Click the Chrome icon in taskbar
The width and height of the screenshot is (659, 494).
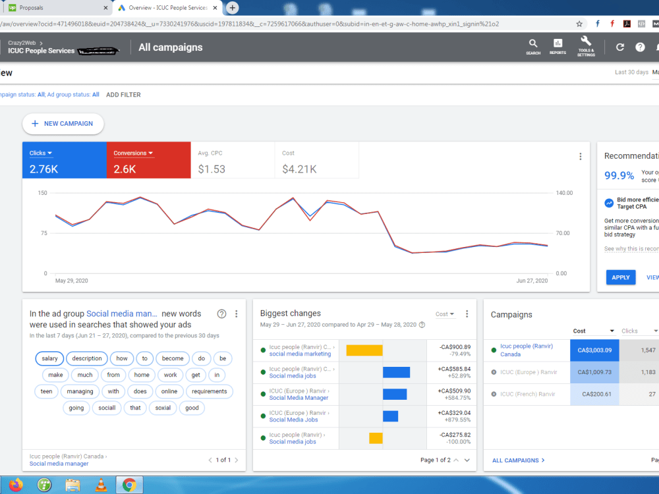coord(129,485)
